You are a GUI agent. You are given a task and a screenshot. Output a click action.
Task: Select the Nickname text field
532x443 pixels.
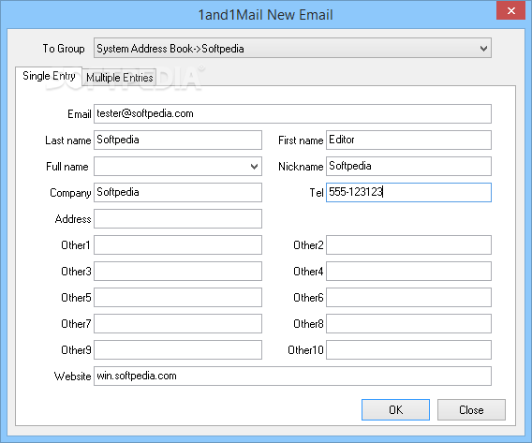(x=408, y=166)
